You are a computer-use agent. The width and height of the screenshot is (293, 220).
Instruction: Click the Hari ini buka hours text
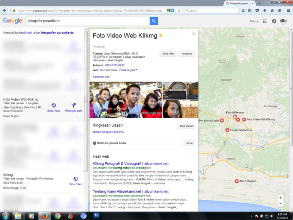click(x=108, y=70)
